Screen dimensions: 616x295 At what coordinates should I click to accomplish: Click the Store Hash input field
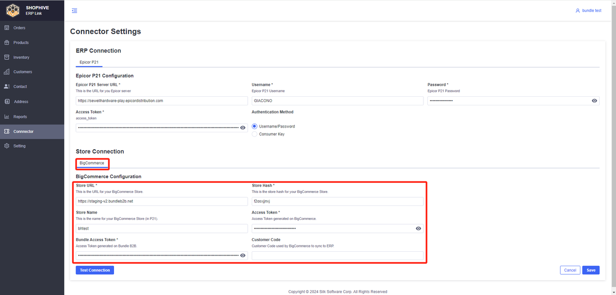pos(337,201)
